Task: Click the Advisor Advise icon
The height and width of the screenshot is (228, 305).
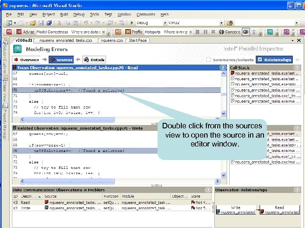Action: tap(19, 32)
